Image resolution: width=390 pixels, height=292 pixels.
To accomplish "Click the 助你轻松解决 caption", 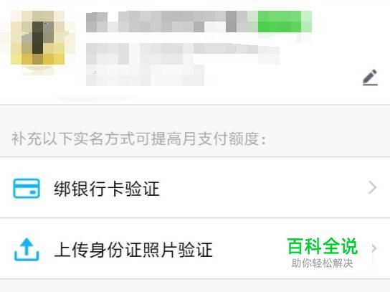I will point(323,263).
